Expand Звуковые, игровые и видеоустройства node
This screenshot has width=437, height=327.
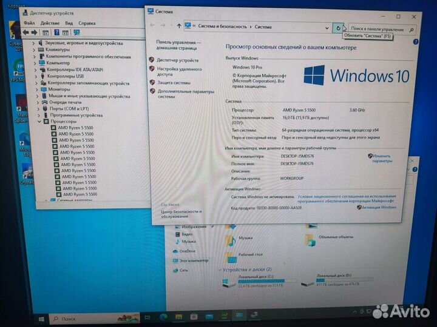coord(34,43)
